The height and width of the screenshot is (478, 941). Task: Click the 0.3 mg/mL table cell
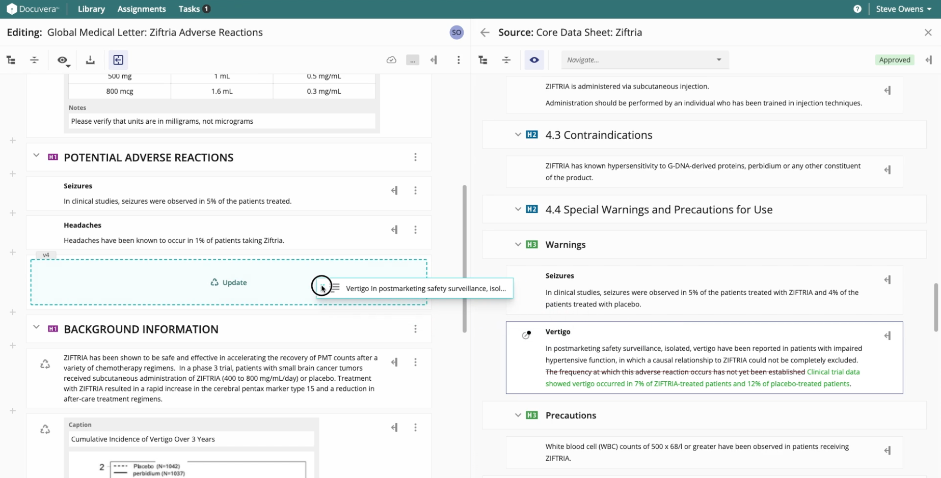324,91
